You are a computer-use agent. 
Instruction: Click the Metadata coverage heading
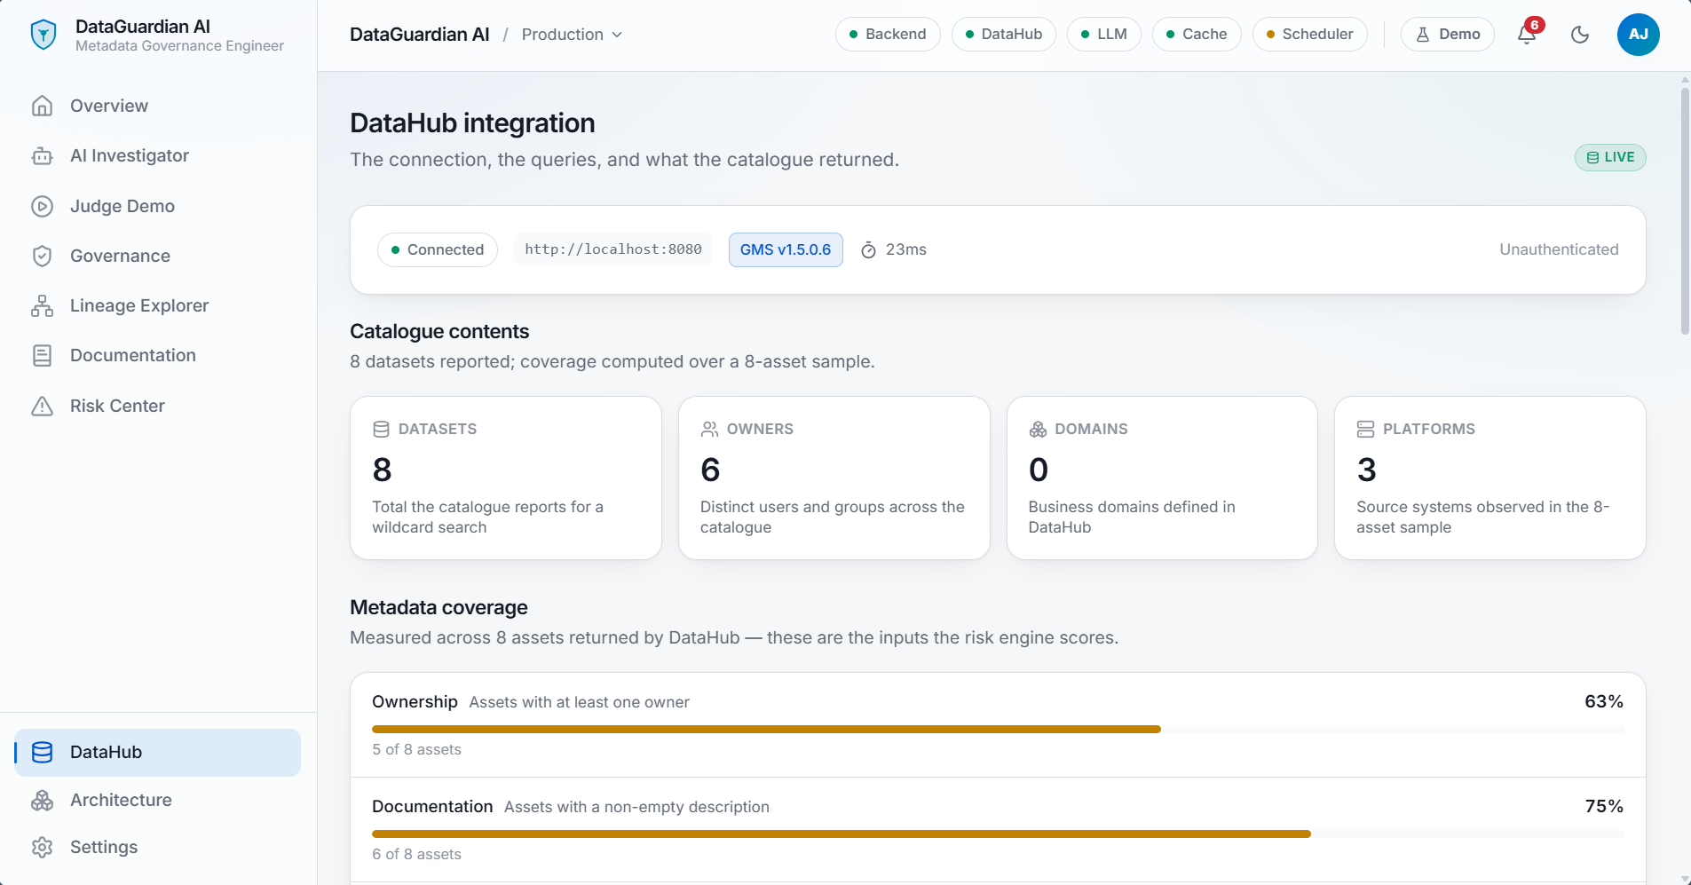click(x=439, y=608)
